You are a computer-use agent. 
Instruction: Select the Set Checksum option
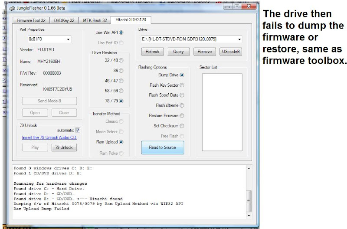[x=182, y=126]
